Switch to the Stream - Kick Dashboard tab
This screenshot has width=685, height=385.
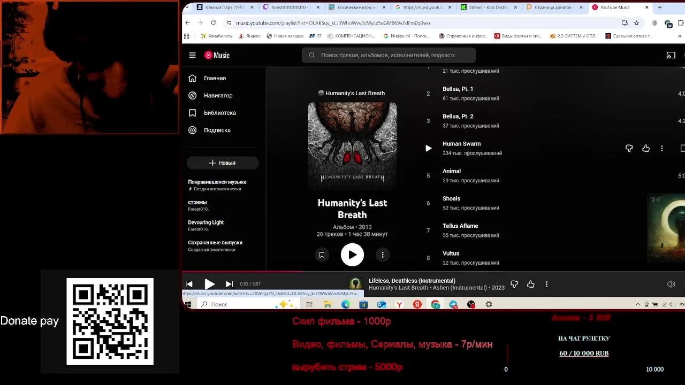click(x=489, y=7)
